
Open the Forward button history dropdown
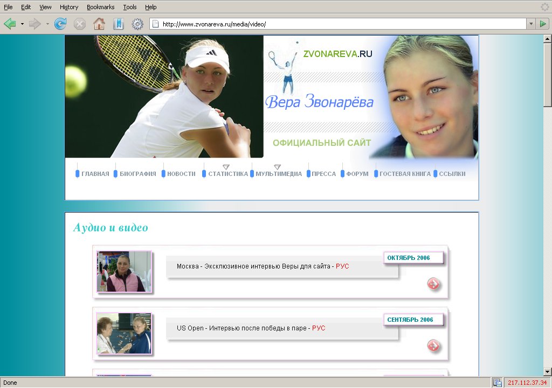click(47, 24)
